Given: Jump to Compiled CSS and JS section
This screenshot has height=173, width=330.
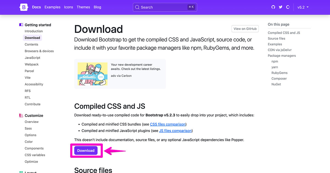Looking at the screenshot, I should point(284,33).
